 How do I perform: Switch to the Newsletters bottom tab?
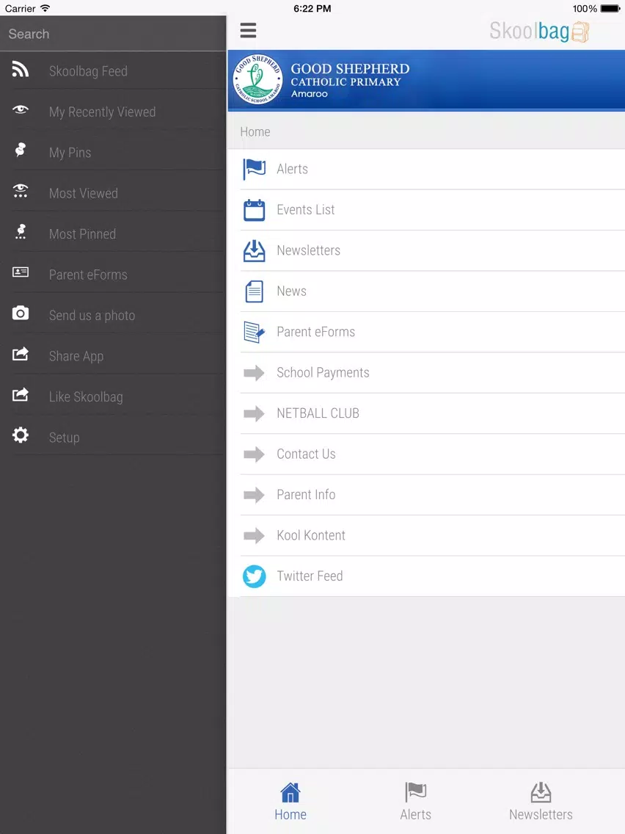[x=541, y=802]
